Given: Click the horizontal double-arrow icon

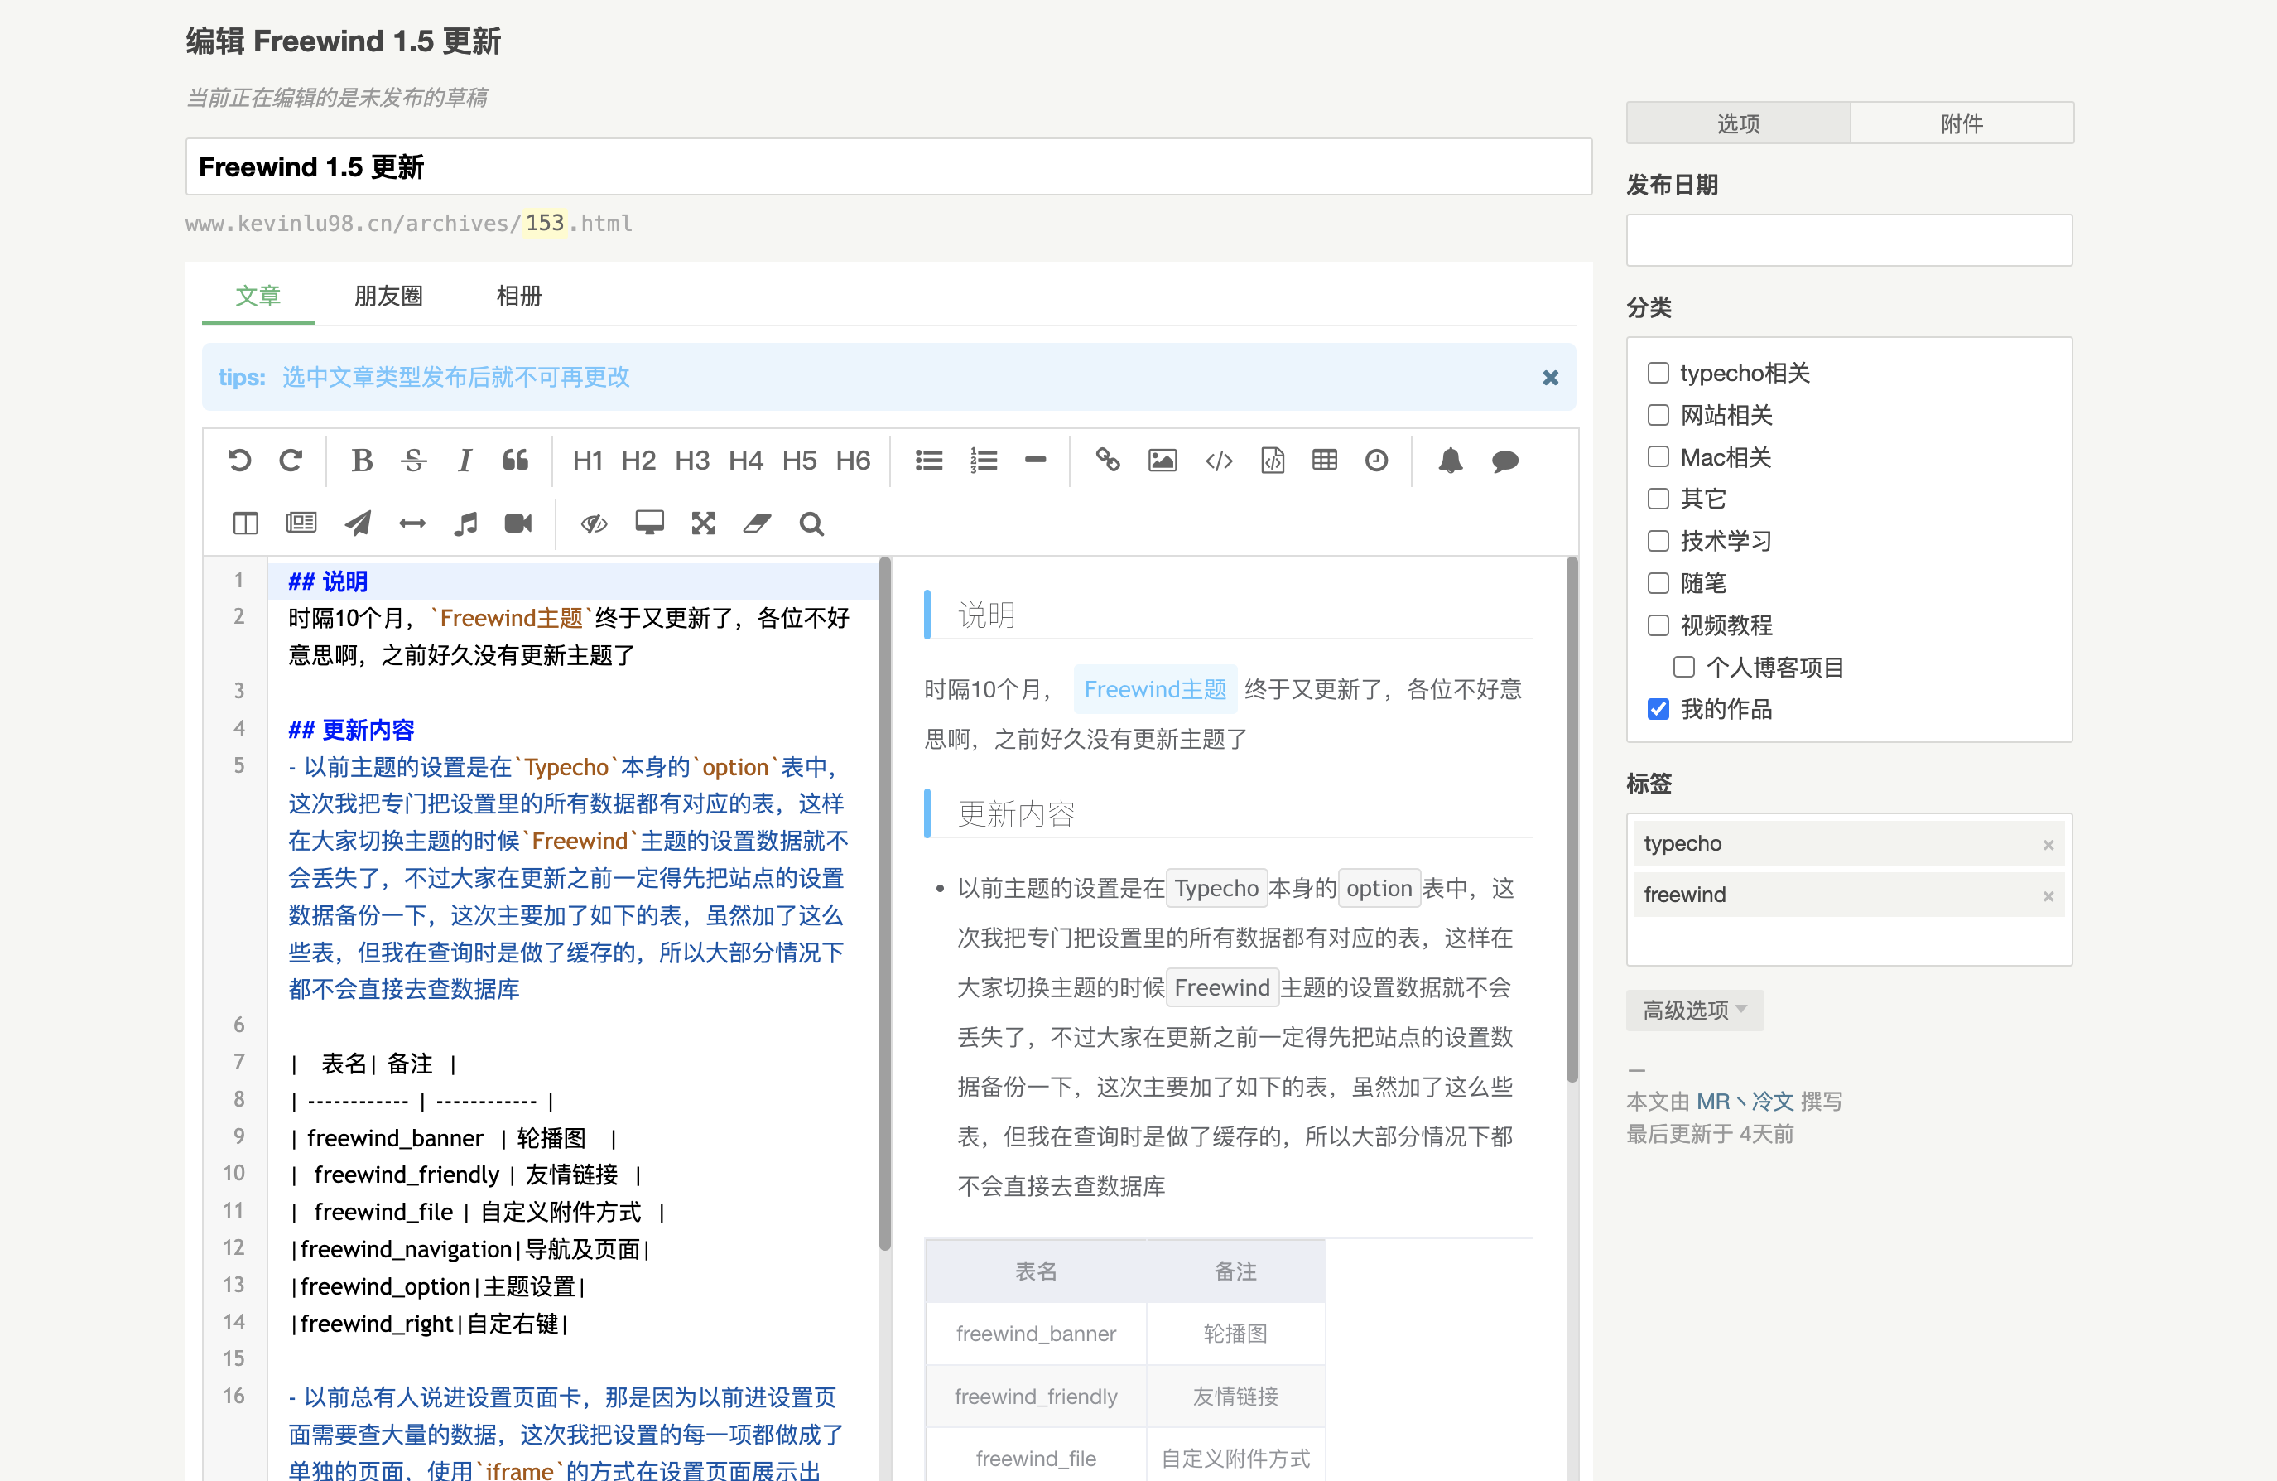Looking at the screenshot, I should click(412, 523).
